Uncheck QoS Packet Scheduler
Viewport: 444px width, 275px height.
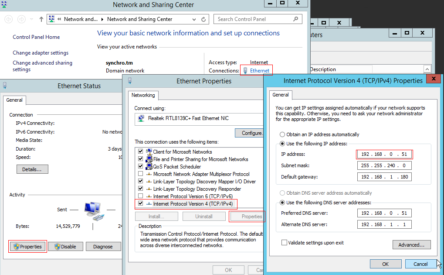tap(140, 166)
